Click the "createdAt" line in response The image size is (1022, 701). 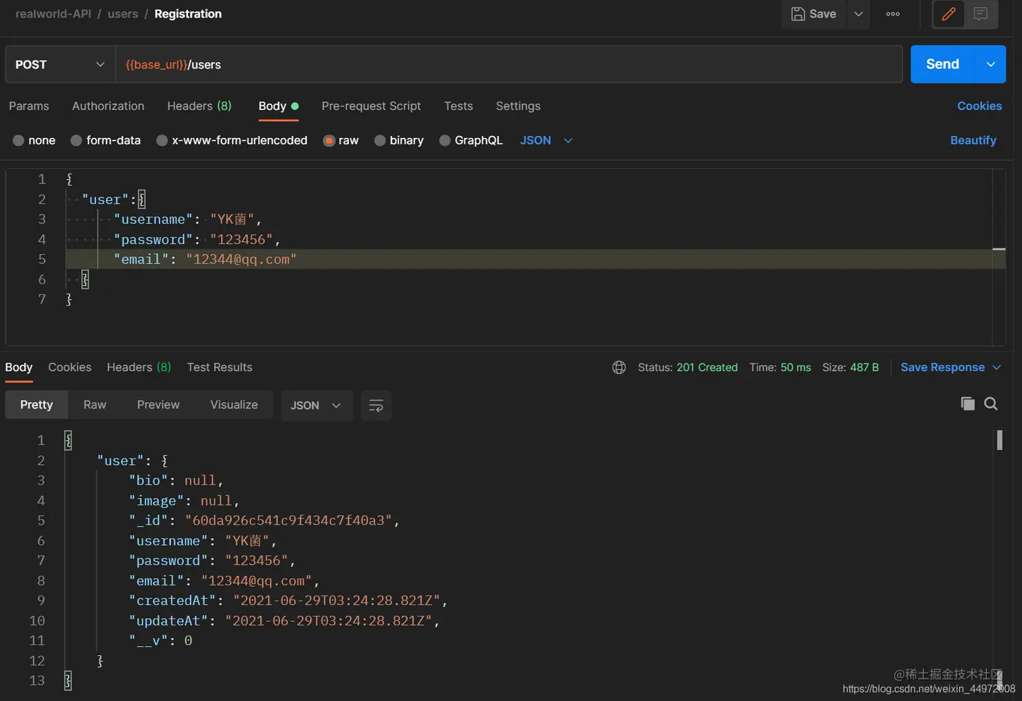289,600
